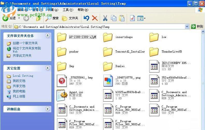The image size is (205, 130).
Task: Open the Edit (编辑) menu
Action: pyautogui.click(x=23, y=10)
